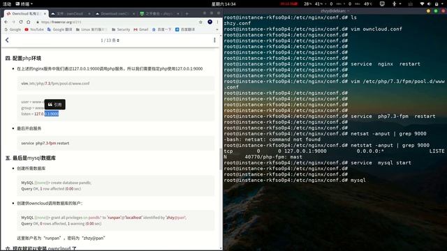Click the 'vim /etc/php/7.3/fpm/pool.d/www.conf' code block
The width and height of the screenshot is (447, 251).
click(116, 84)
